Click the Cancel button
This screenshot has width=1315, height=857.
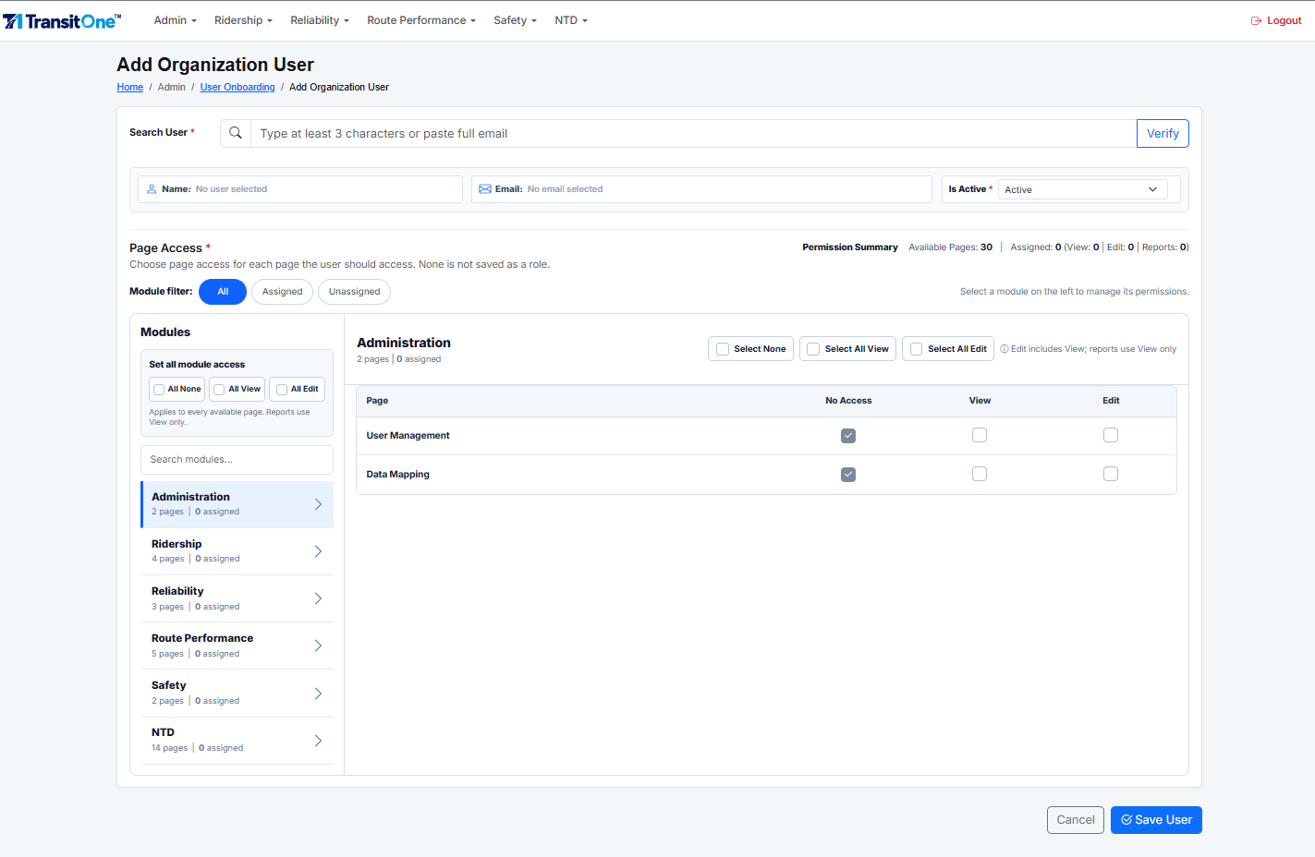[1076, 820]
